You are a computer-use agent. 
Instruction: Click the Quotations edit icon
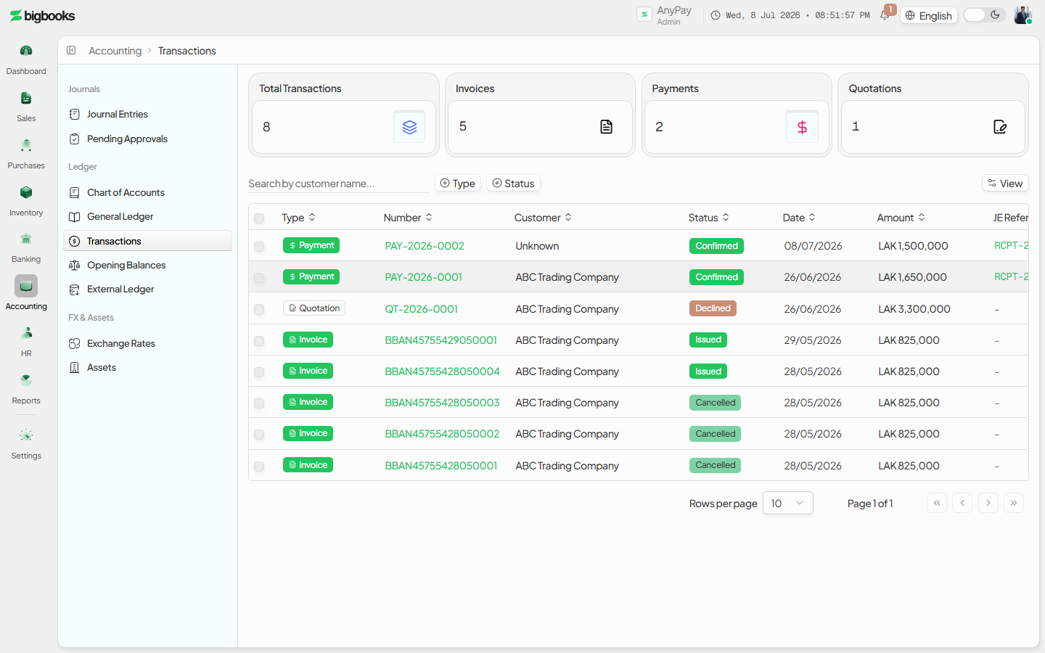(x=999, y=127)
